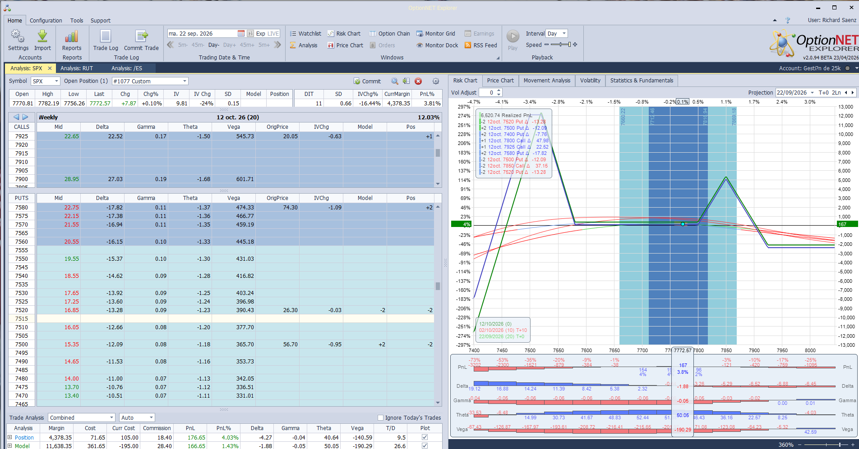859x449 pixels.
Task: Click the puts table vertical scrollbar
Action: pyautogui.click(x=438, y=304)
